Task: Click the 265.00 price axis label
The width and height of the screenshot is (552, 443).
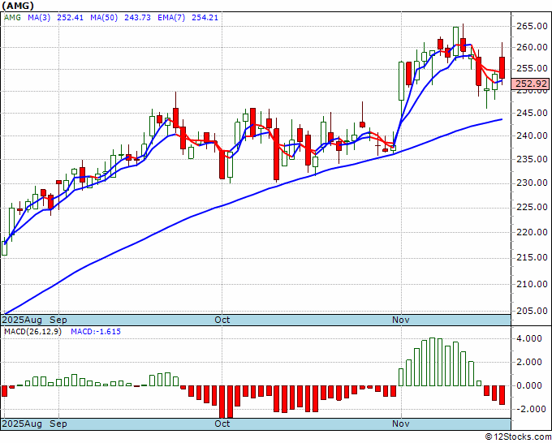Action: (532, 26)
